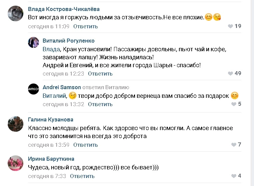The height and width of the screenshot is (186, 254).
Task: Reply to Andrei Samson's comment from 13:32
Action: coord(100,104)
